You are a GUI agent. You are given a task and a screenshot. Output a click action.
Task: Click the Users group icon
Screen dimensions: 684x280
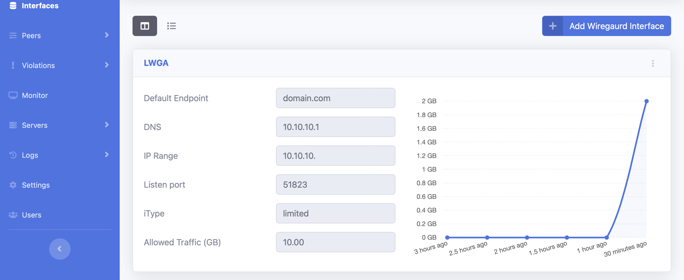pyautogui.click(x=13, y=215)
